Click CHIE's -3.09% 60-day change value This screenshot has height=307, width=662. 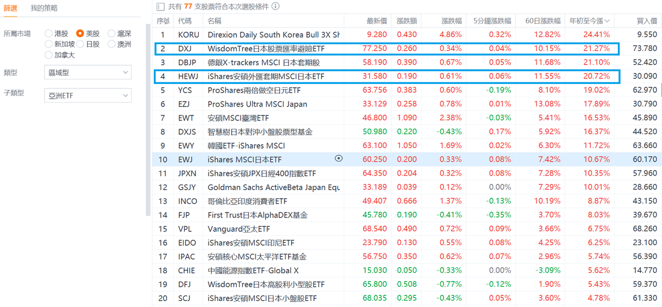pos(549,271)
